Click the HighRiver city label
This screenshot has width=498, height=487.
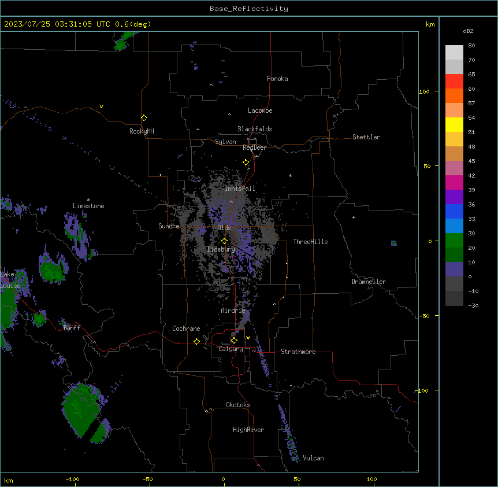[x=248, y=430]
